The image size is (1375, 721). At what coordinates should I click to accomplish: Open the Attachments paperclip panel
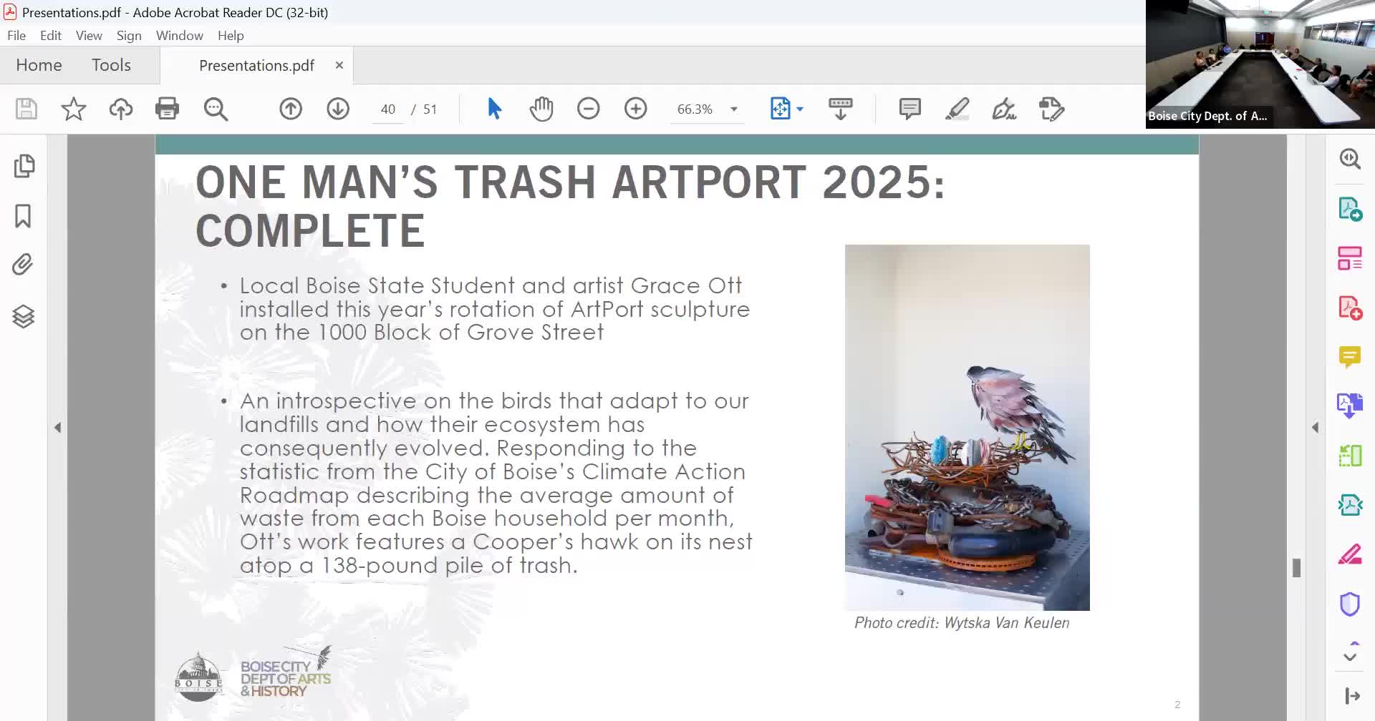click(x=23, y=265)
